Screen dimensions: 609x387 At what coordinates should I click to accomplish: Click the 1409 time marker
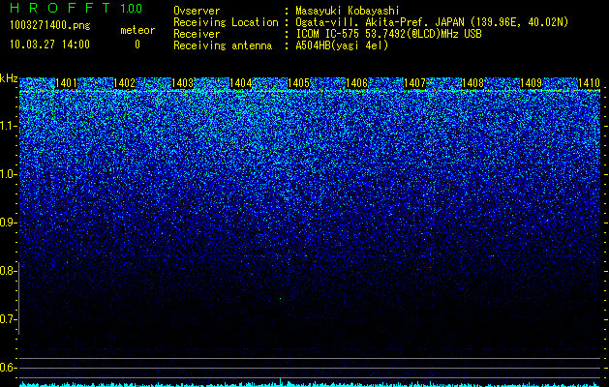(x=531, y=83)
